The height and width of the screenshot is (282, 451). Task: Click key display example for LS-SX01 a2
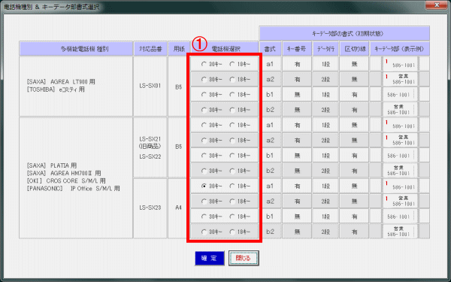(x=400, y=79)
